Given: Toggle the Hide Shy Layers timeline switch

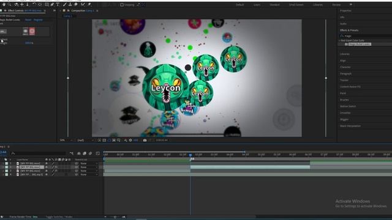Looking at the screenshot, I should click(x=79, y=153).
